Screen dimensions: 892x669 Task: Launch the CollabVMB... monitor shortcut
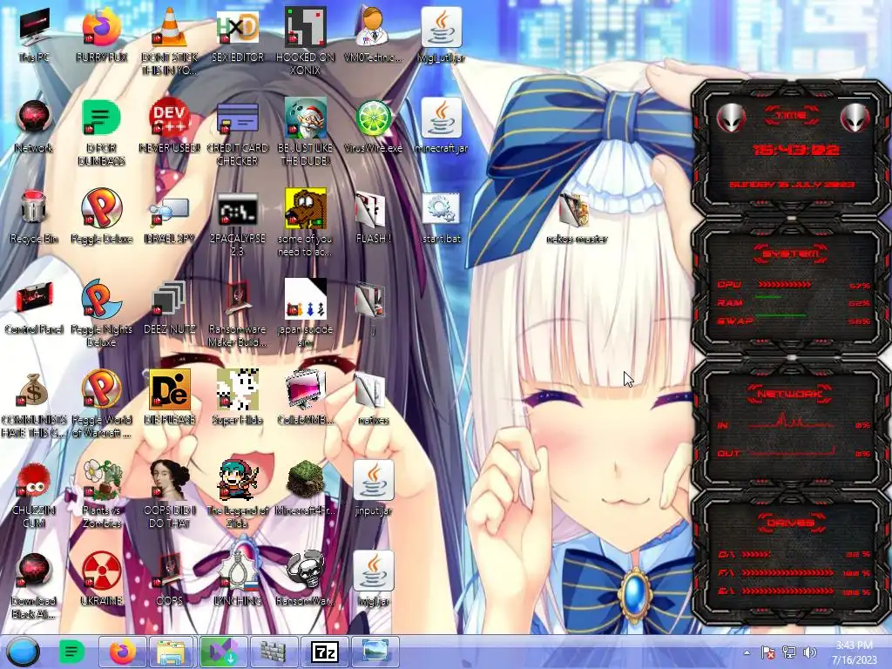(x=306, y=397)
